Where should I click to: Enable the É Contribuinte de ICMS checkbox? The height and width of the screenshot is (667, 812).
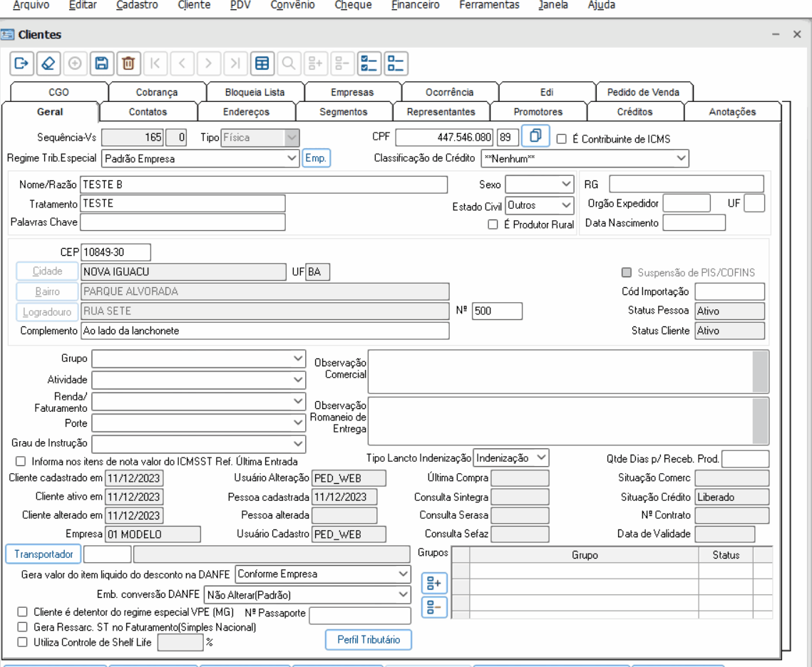coord(562,140)
